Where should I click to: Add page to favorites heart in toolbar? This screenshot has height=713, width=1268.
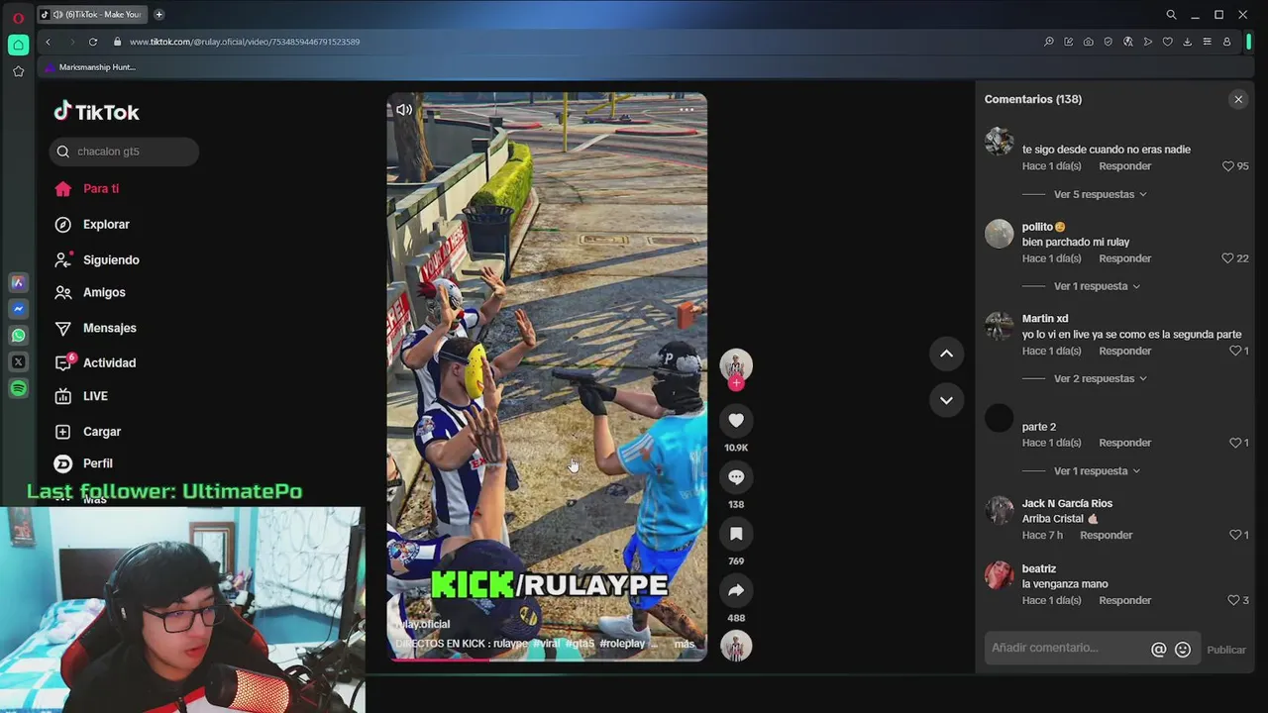point(1167,42)
